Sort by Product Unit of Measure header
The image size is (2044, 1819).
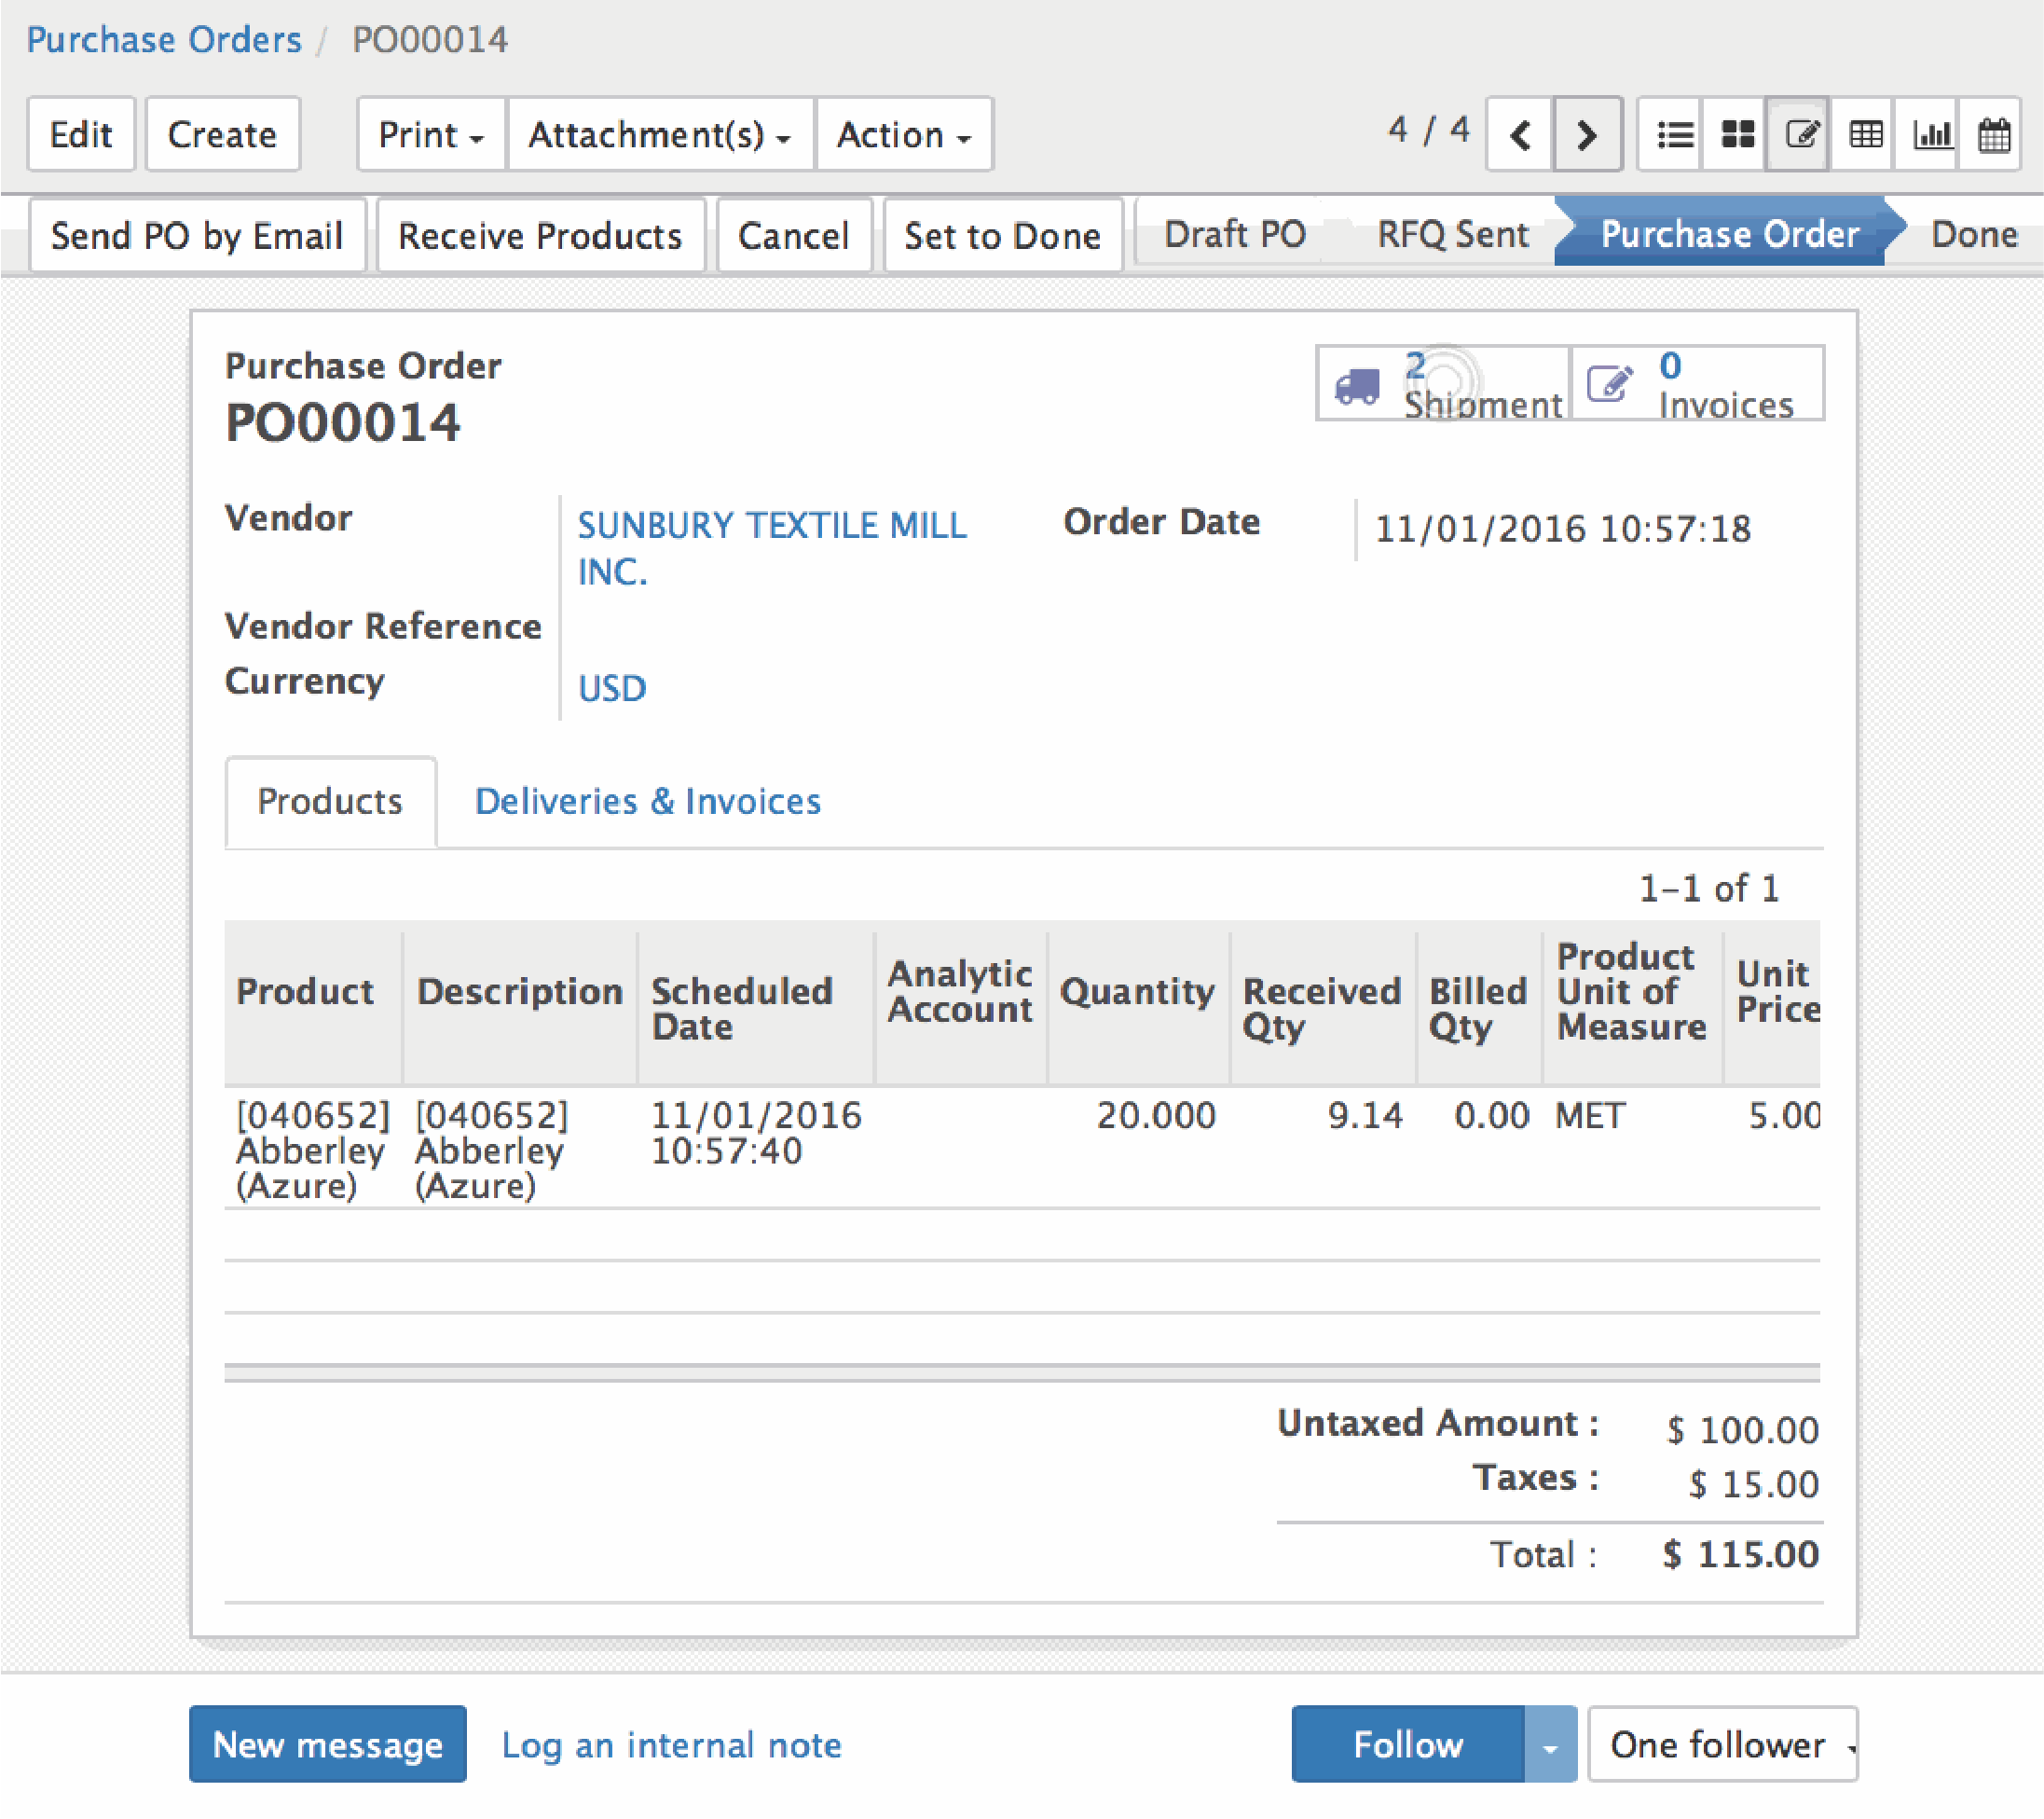[x=1632, y=1002]
